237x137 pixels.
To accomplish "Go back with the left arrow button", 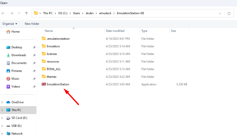I will tap(3, 13).
